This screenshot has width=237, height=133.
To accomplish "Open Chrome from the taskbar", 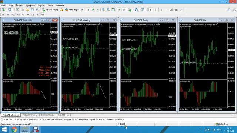I will pos(14,130).
